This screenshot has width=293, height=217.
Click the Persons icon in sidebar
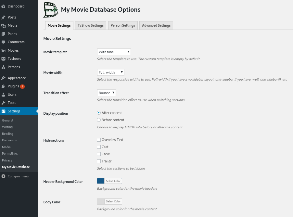[x=3, y=67]
